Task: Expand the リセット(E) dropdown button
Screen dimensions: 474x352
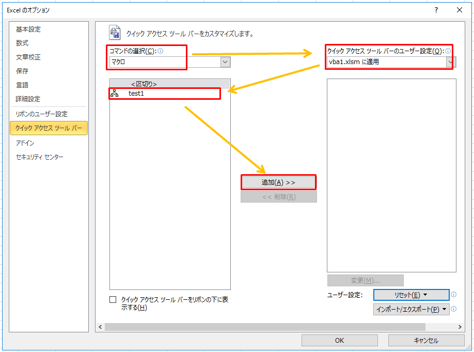Action: (x=411, y=295)
